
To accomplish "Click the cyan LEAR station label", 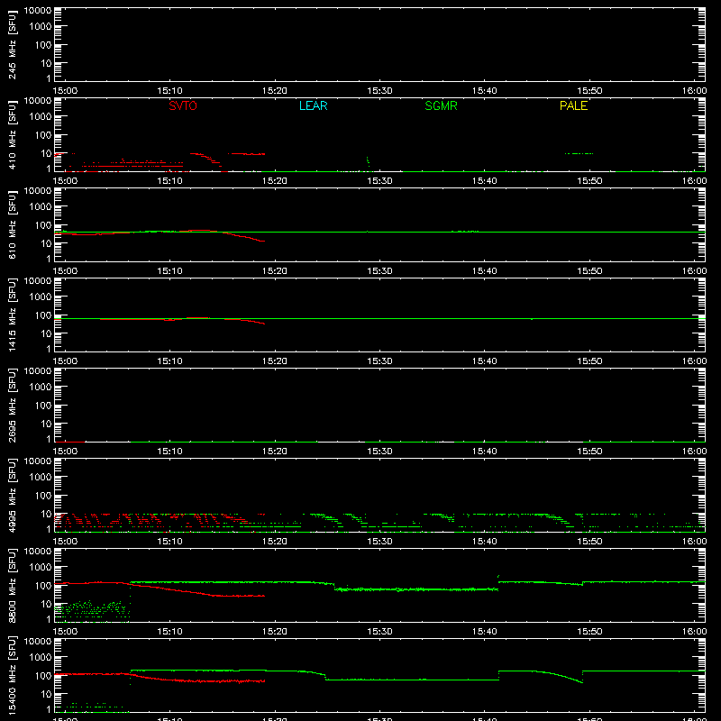I will pyautogui.click(x=313, y=105).
